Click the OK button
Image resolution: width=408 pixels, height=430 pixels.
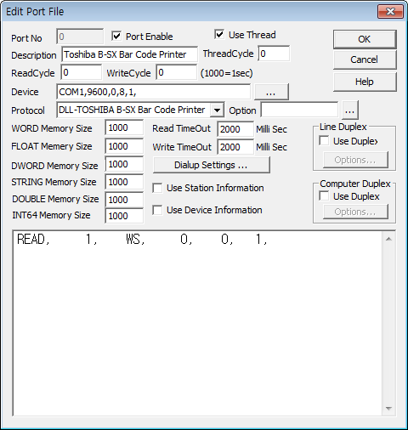tap(365, 39)
